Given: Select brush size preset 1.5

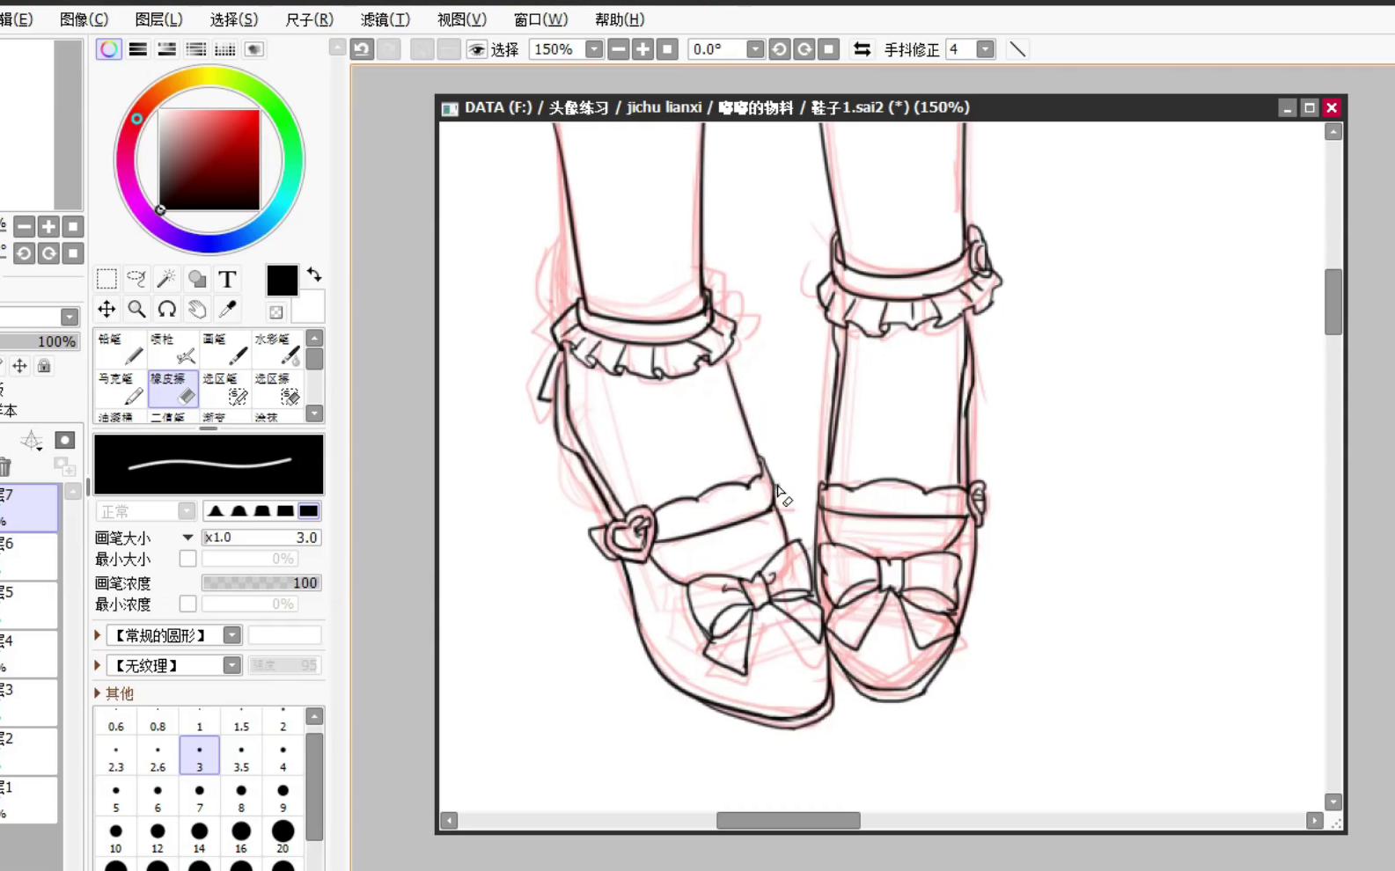Looking at the screenshot, I should coord(241,719).
